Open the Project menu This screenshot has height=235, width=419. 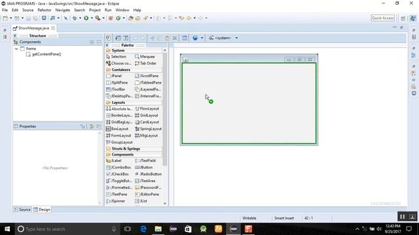[x=94, y=10]
